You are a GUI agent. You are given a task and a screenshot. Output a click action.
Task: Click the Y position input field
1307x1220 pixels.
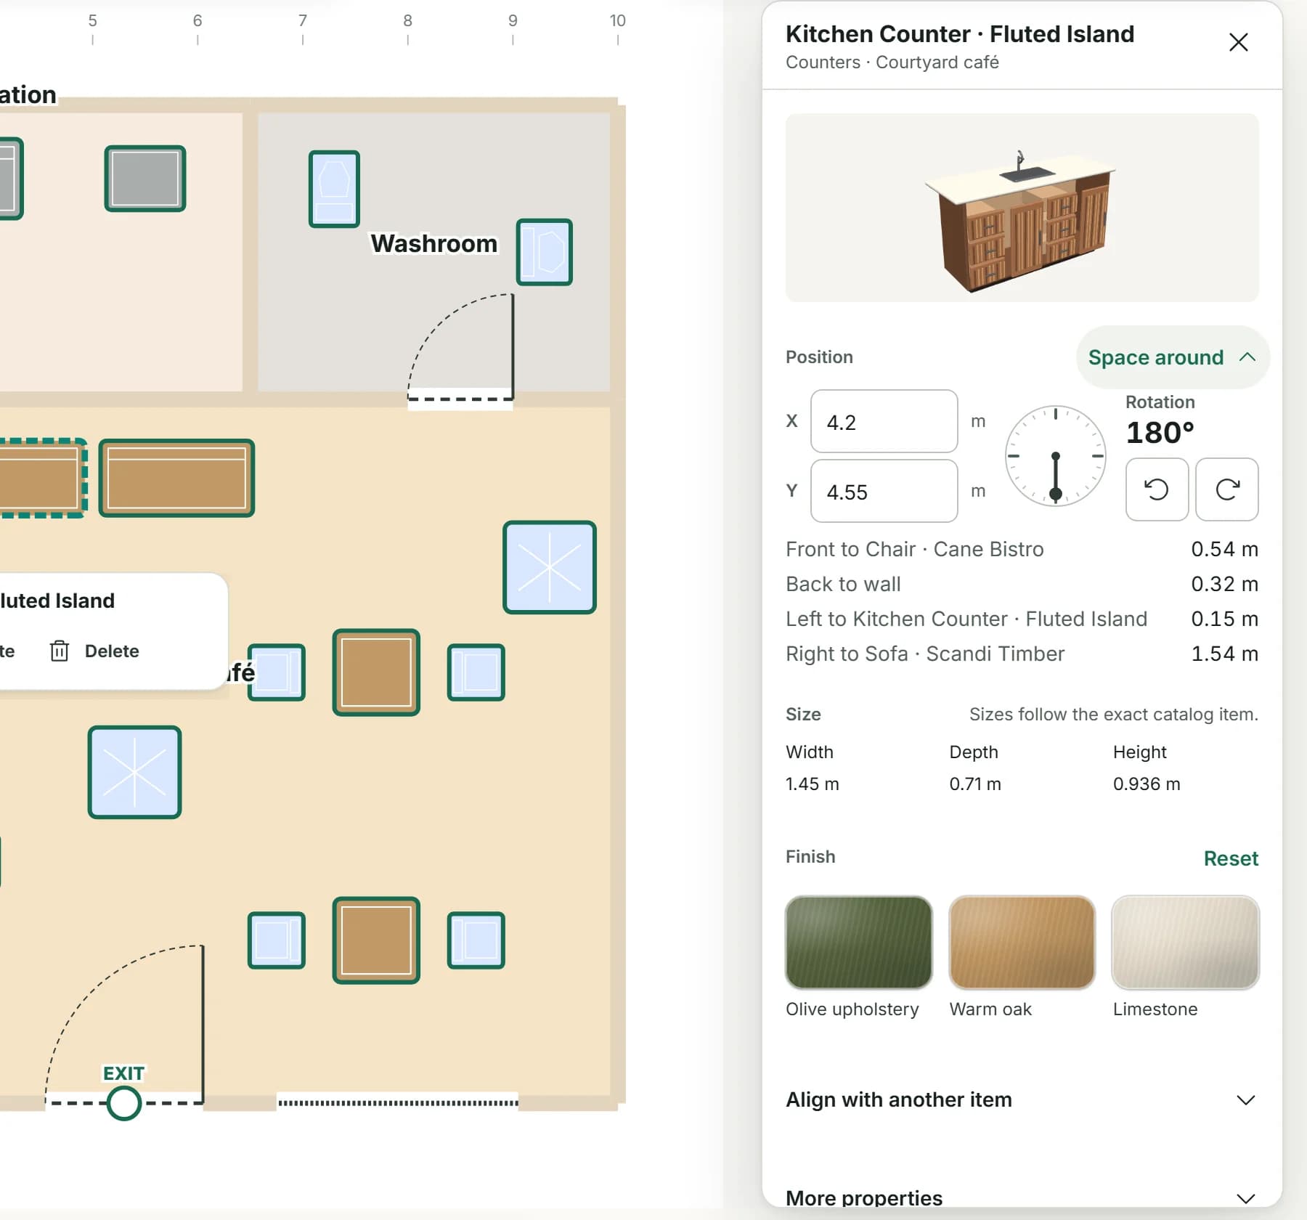[x=884, y=491]
